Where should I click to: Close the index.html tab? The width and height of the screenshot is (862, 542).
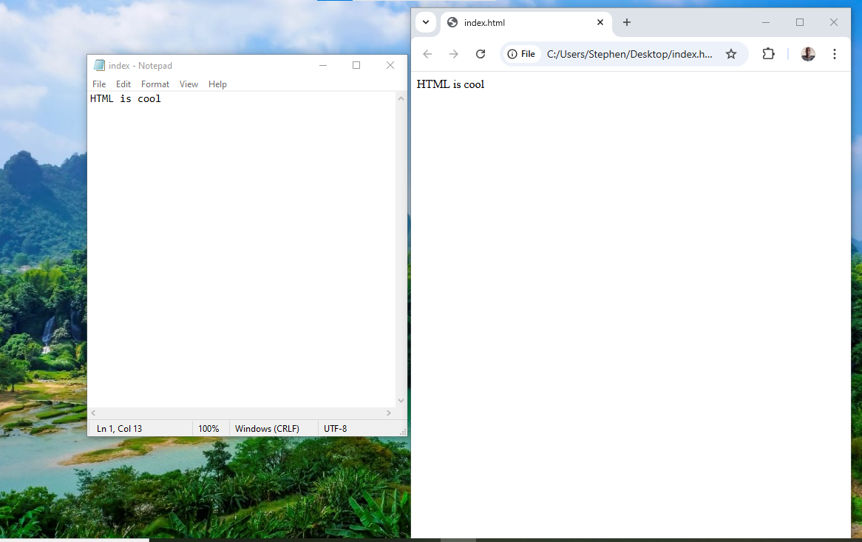click(600, 22)
